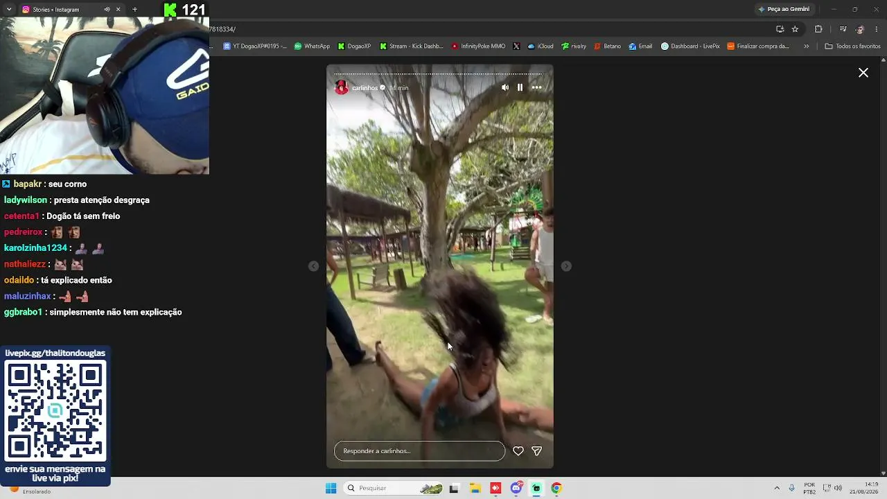Click the livepix.gg/thalitondouglas text
The image size is (887, 499).
click(55, 353)
